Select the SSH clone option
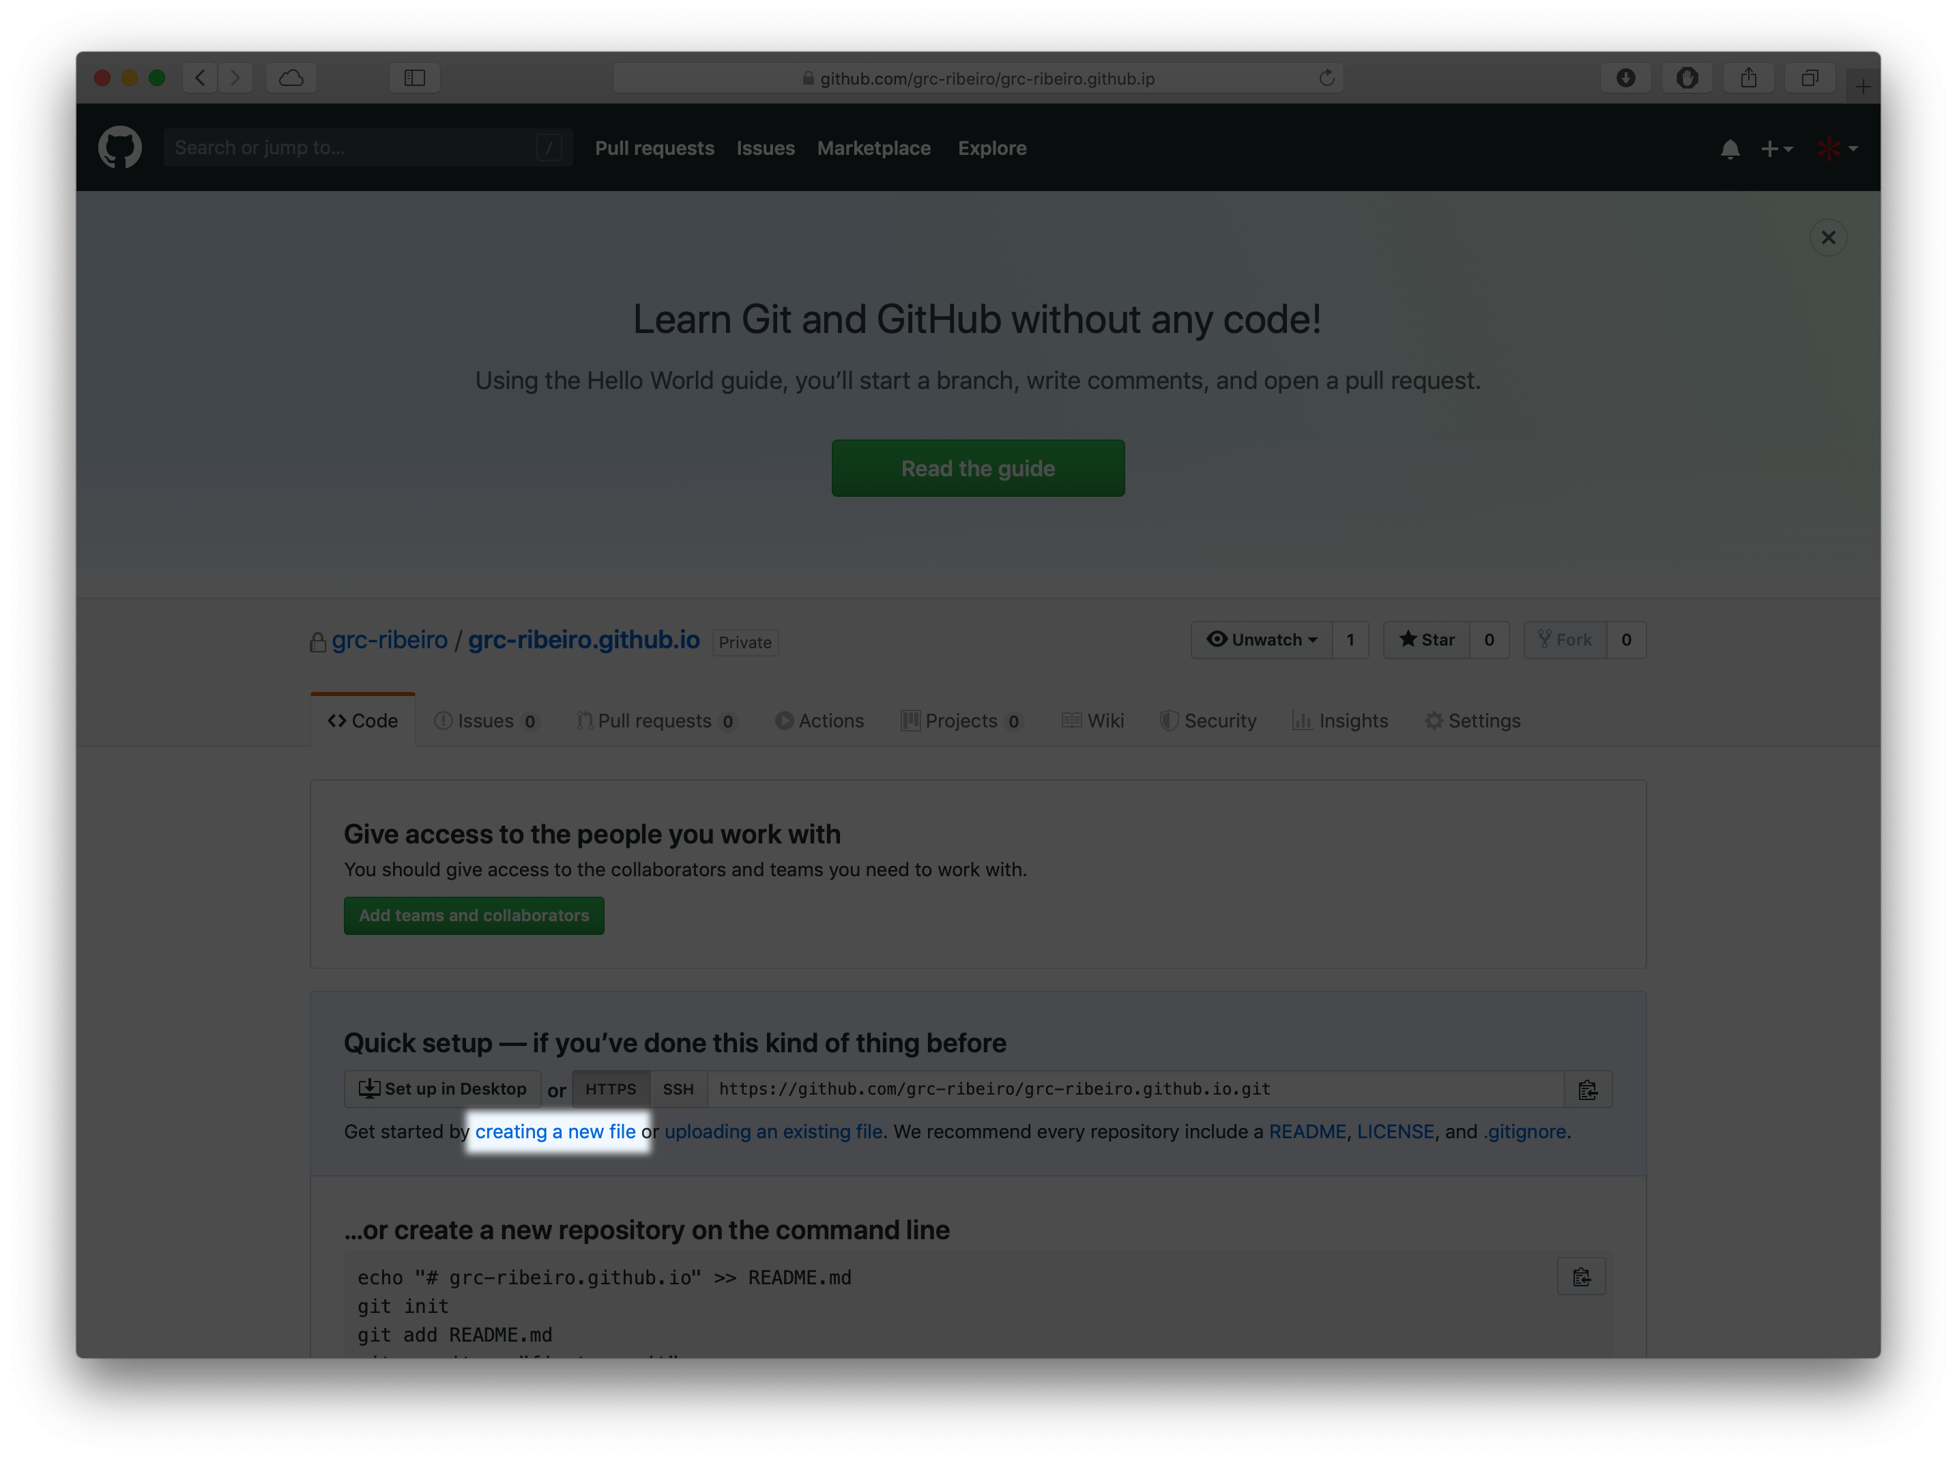The height and width of the screenshot is (1459, 1957). pos(678,1089)
